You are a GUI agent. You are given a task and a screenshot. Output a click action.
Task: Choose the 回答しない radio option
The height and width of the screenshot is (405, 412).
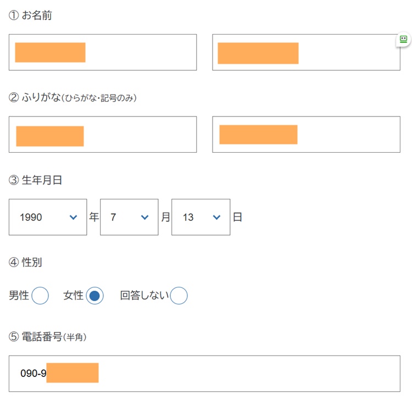[x=179, y=296]
